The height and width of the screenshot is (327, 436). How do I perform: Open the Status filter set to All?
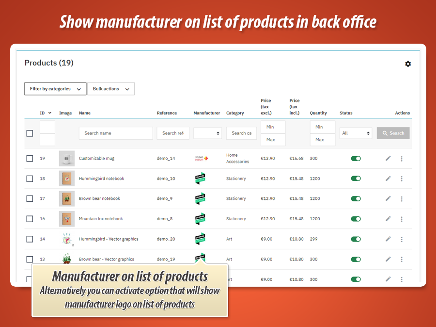coord(356,133)
